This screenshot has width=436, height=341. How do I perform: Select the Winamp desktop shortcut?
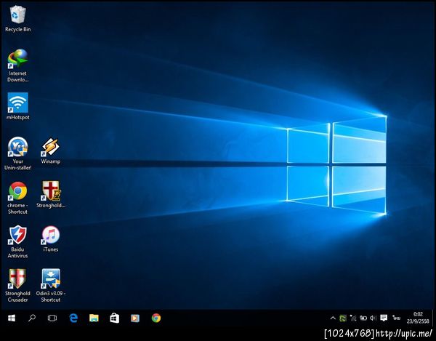tap(51, 151)
